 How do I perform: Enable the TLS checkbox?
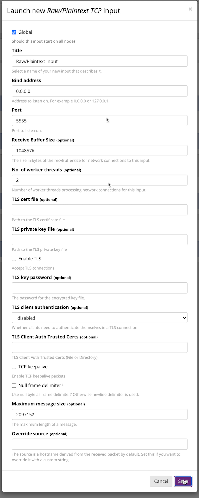click(x=14, y=259)
